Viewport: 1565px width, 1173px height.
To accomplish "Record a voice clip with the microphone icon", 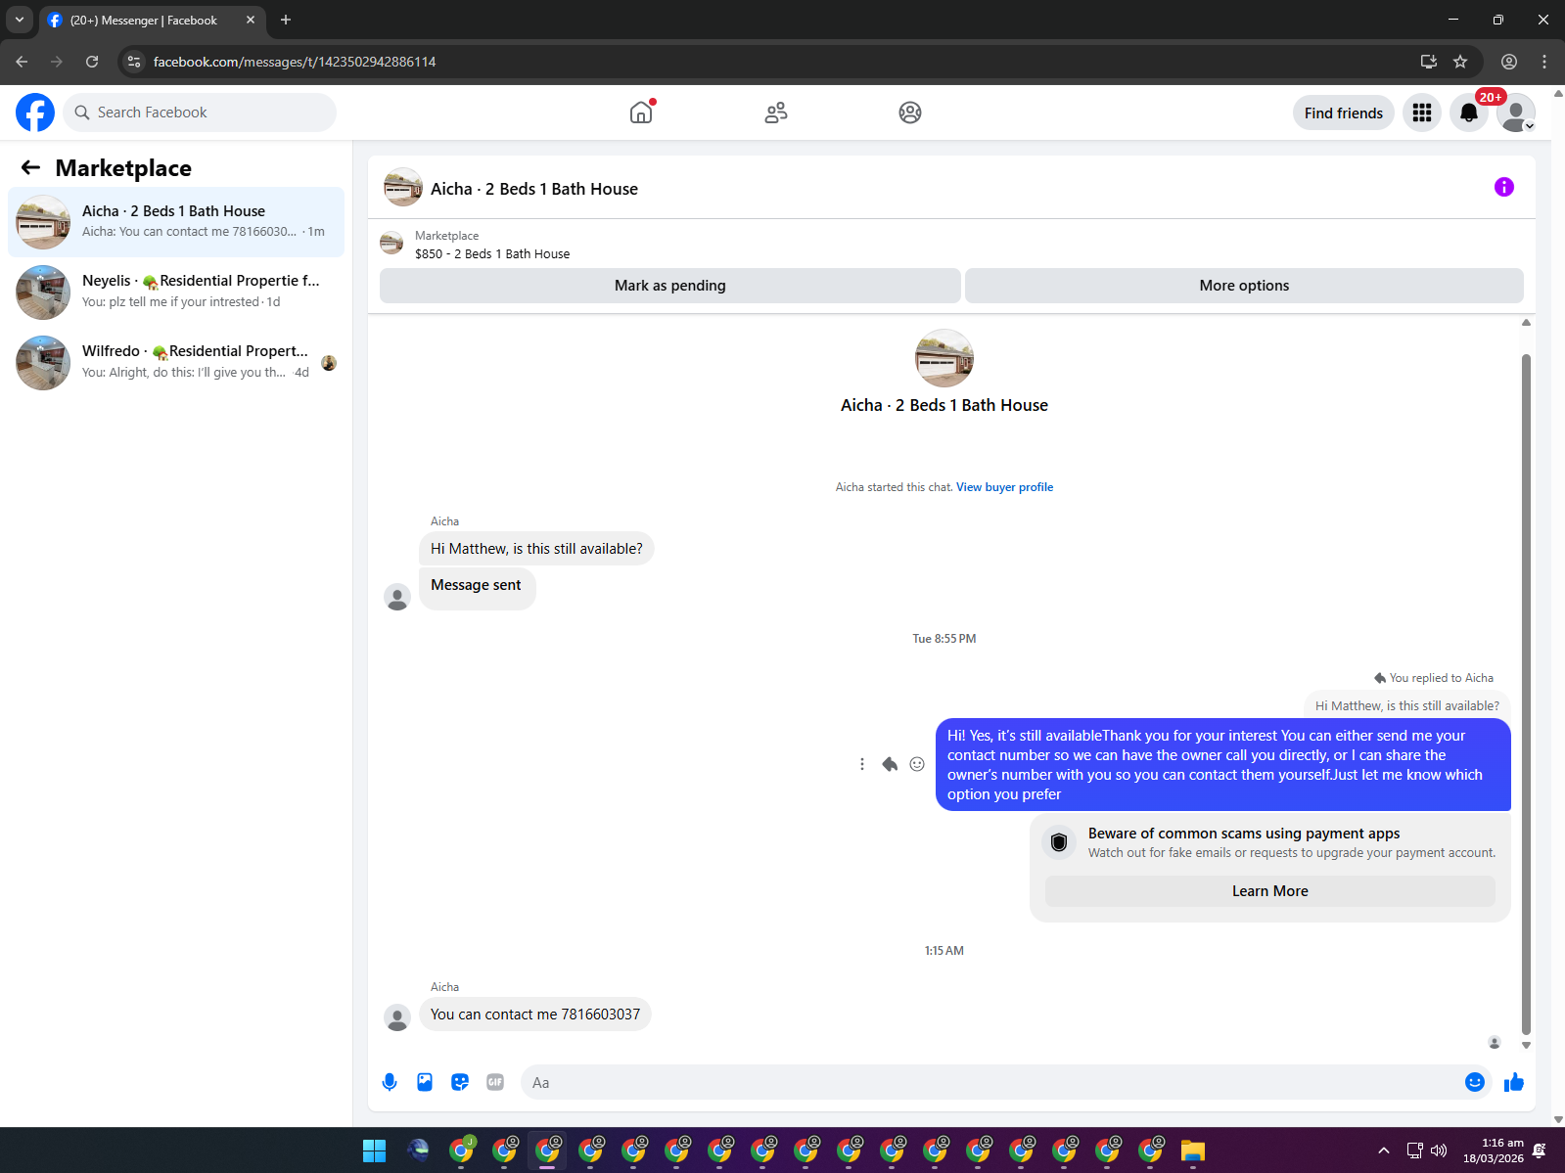I will pos(390,1082).
